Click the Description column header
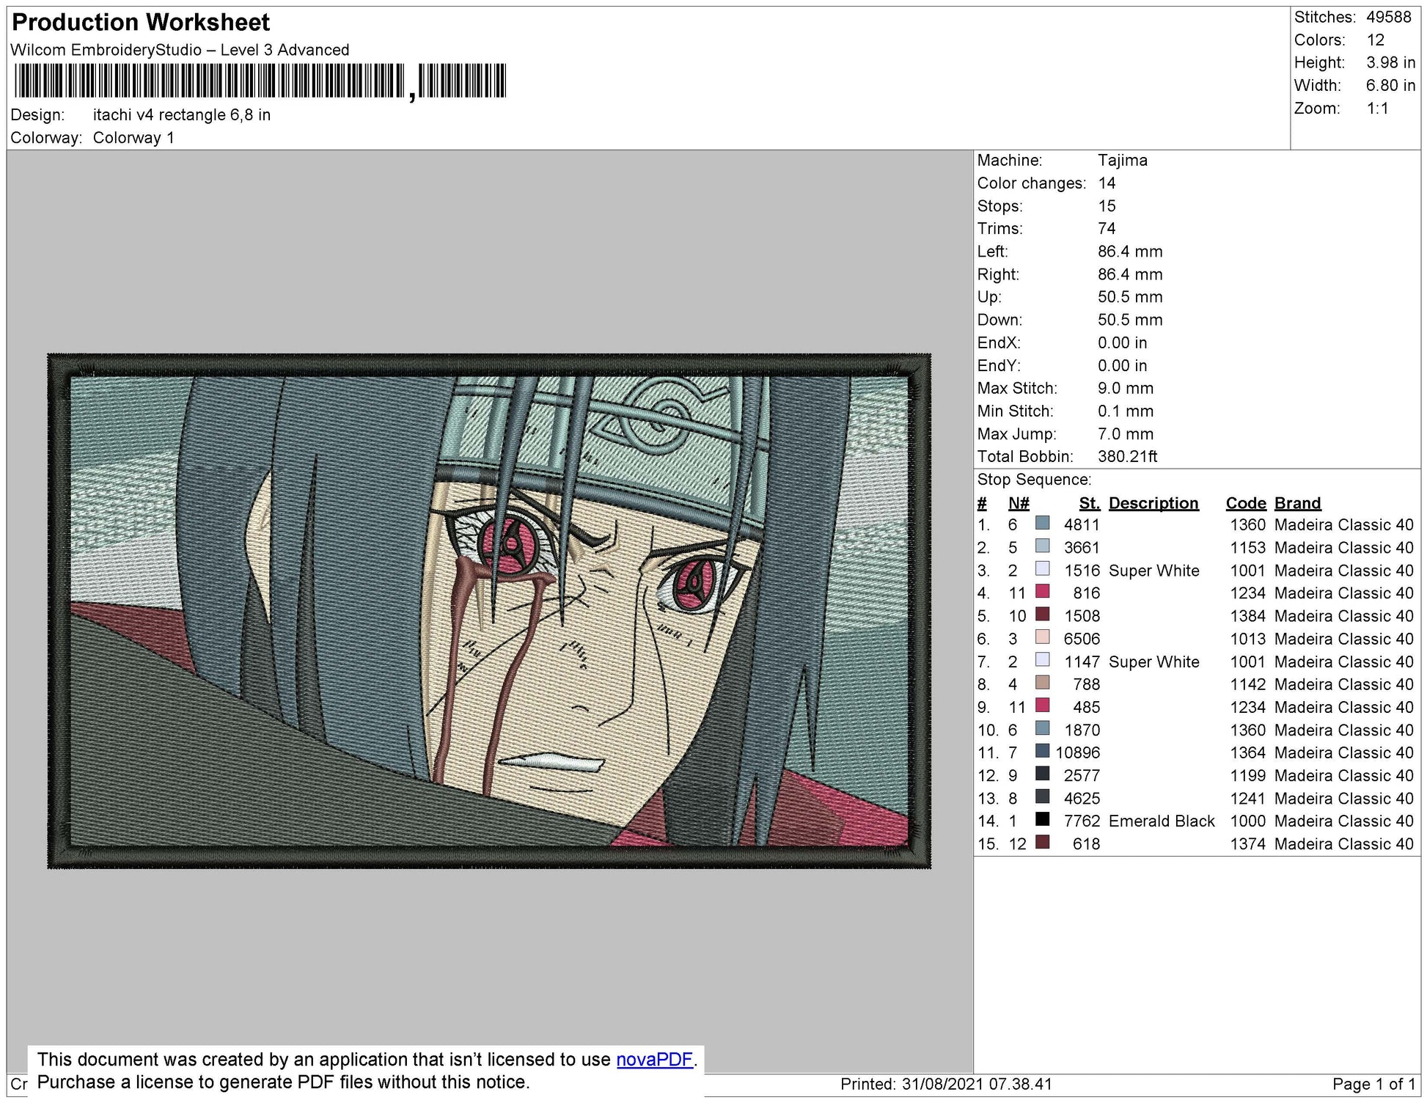The width and height of the screenshot is (1427, 1103). click(1153, 503)
